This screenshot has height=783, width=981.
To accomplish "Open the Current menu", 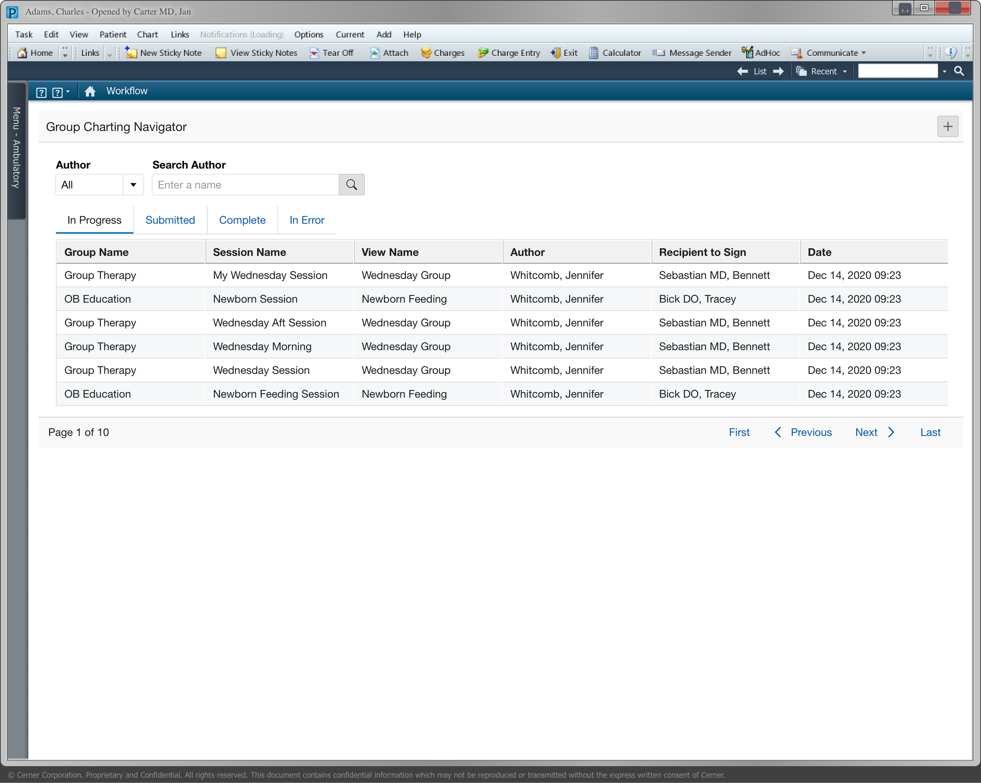I will [x=350, y=35].
